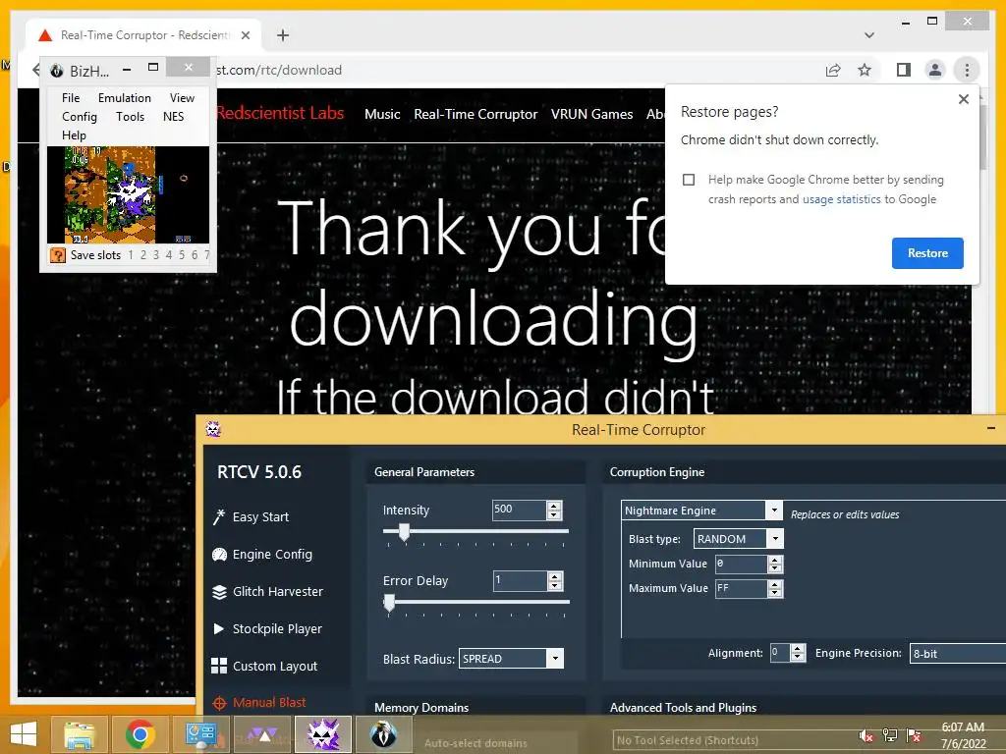This screenshot has height=754, width=1006.
Task: Click the question mark icon beside Save slots
Action: [58, 255]
